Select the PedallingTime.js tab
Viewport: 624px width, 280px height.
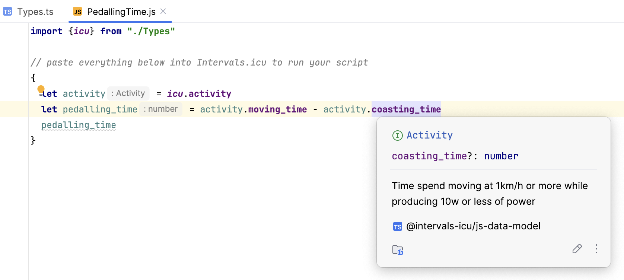pyautogui.click(x=121, y=12)
